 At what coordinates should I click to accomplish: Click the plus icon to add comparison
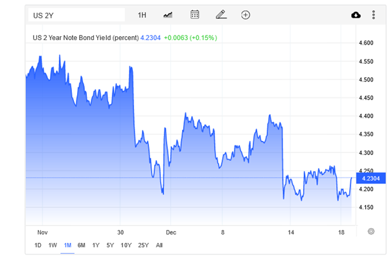(x=246, y=15)
